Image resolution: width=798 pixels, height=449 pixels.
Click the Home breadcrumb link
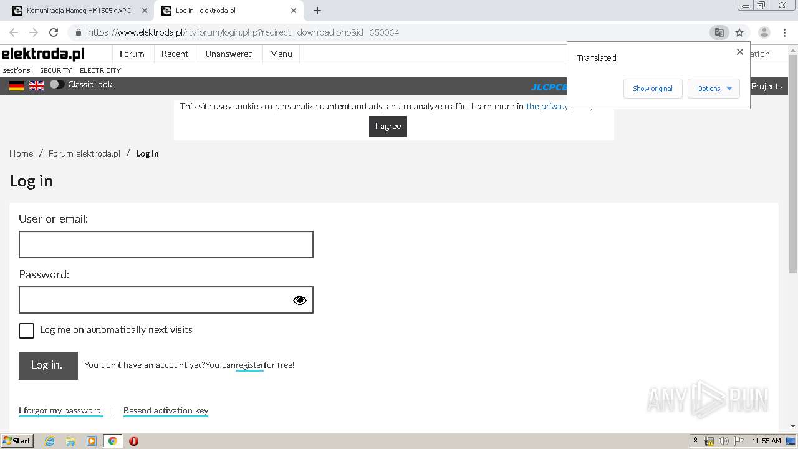pos(21,153)
